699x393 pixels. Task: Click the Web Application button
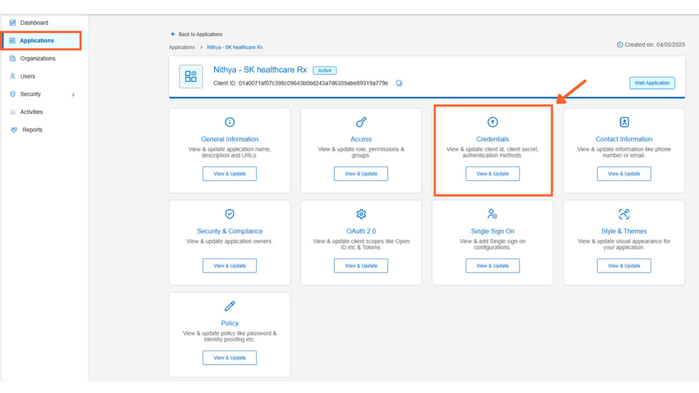[652, 83]
